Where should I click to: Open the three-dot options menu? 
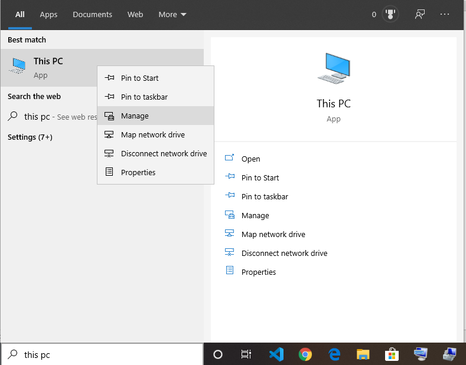445,15
